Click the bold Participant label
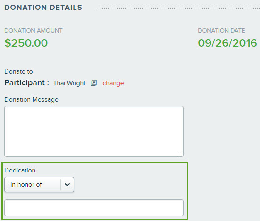The image size is (260, 221). tap(26, 83)
